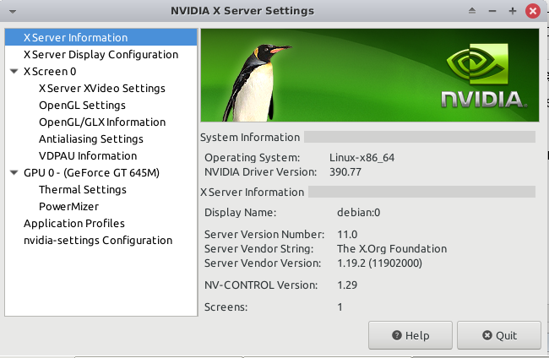Screen dimensions: 549x358
Task: Open OpenGL Settings page
Action: (82, 106)
